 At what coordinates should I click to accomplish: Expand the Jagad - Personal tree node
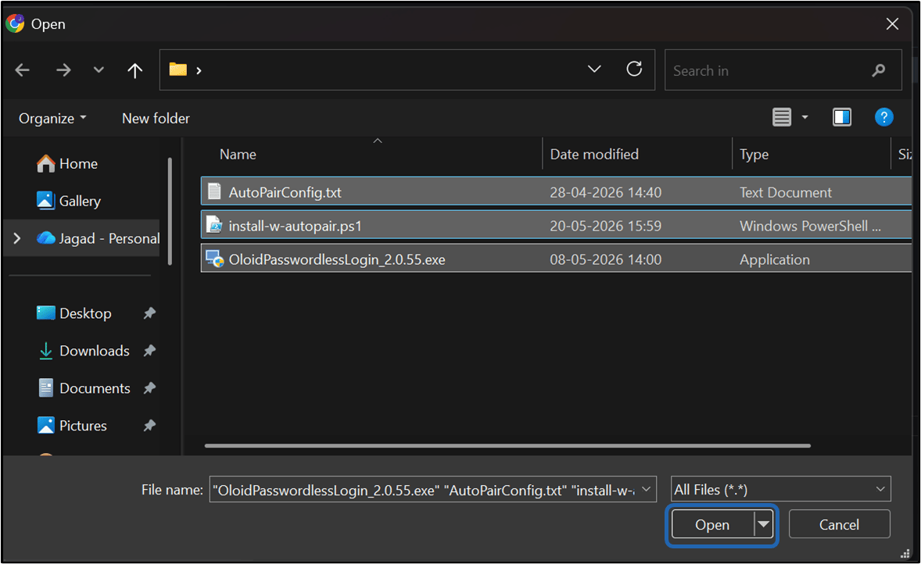pos(17,238)
